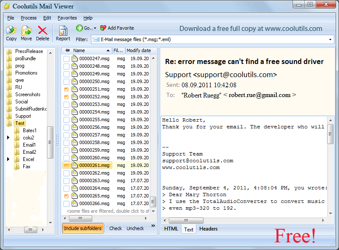This screenshot has width=339, height=250.
Task: Click the folder tree vertical scrollbar thumb
Action: (50, 142)
